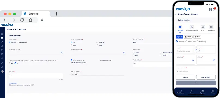
Task: Go back using browser back arrow
Action: [5, 20]
